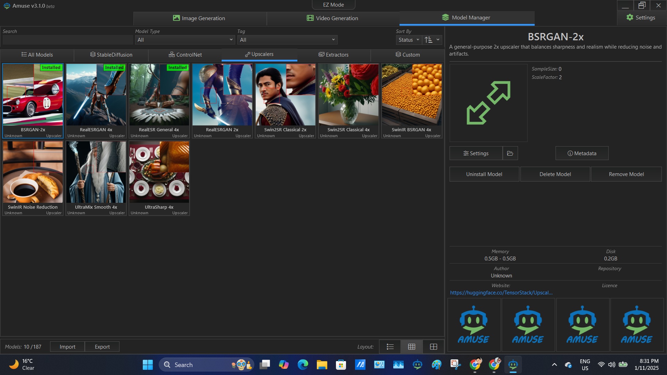This screenshot has width=667, height=375.
Task: Switch to list layout view
Action: click(x=390, y=347)
